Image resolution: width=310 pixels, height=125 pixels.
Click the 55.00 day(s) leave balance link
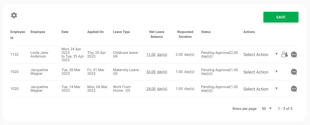(x=157, y=72)
